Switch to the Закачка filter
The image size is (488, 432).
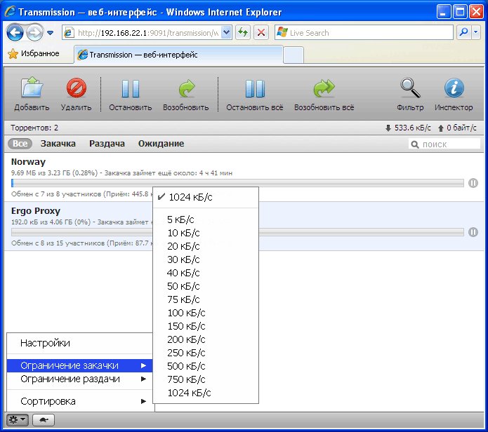click(x=58, y=144)
